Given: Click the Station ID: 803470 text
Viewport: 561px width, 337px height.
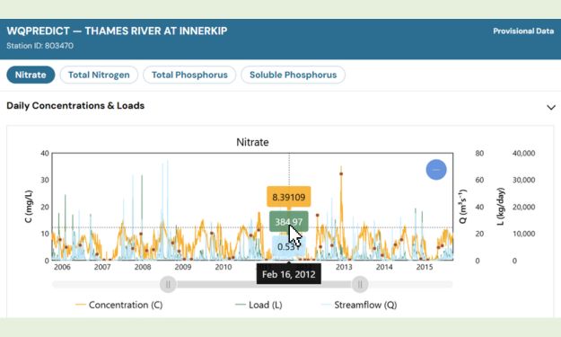Looking at the screenshot, I should [40, 46].
